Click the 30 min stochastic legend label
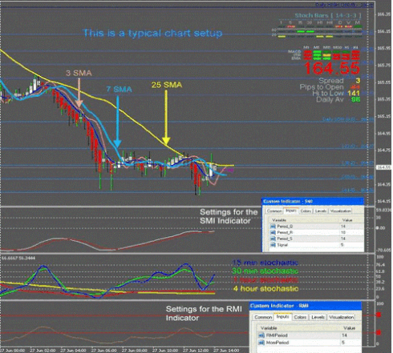This screenshot has height=353, width=393. (265, 271)
